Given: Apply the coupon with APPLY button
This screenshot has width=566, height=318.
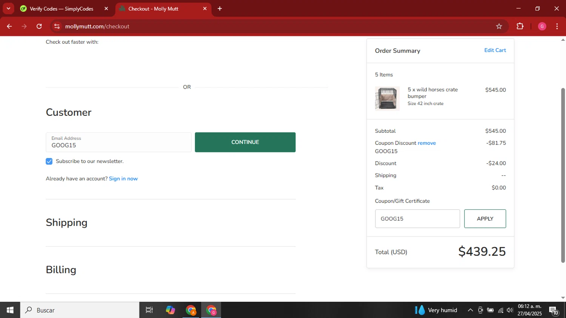Looking at the screenshot, I should pos(485,219).
